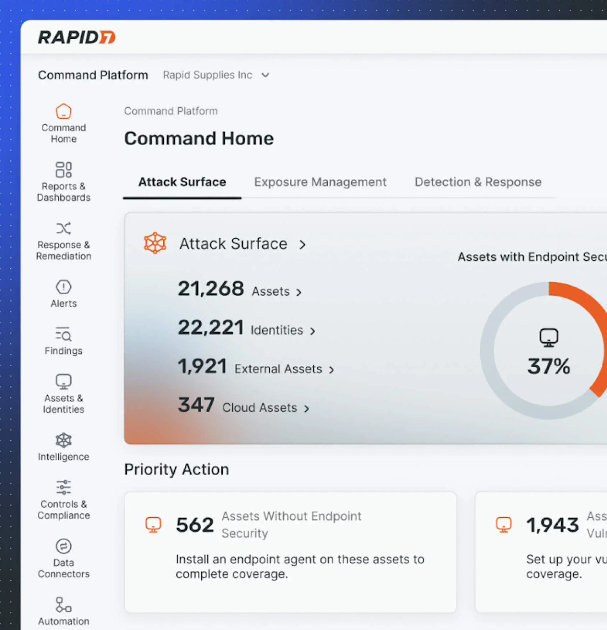The width and height of the screenshot is (607, 630).
Task: Click the 'Data Connectors' sidebar label
Action: tap(63, 568)
